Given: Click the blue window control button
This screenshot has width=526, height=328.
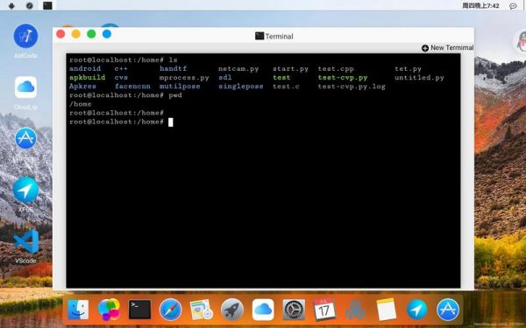Looking at the screenshot, I should click(107, 34).
